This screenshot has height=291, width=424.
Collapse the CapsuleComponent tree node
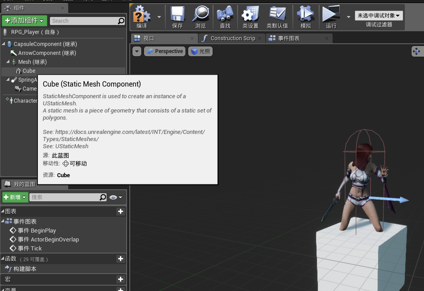(x=4, y=44)
